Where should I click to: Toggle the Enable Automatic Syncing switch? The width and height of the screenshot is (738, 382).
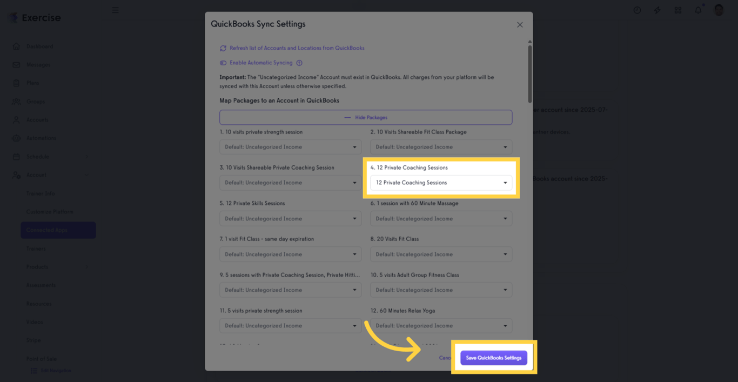pyautogui.click(x=223, y=63)
